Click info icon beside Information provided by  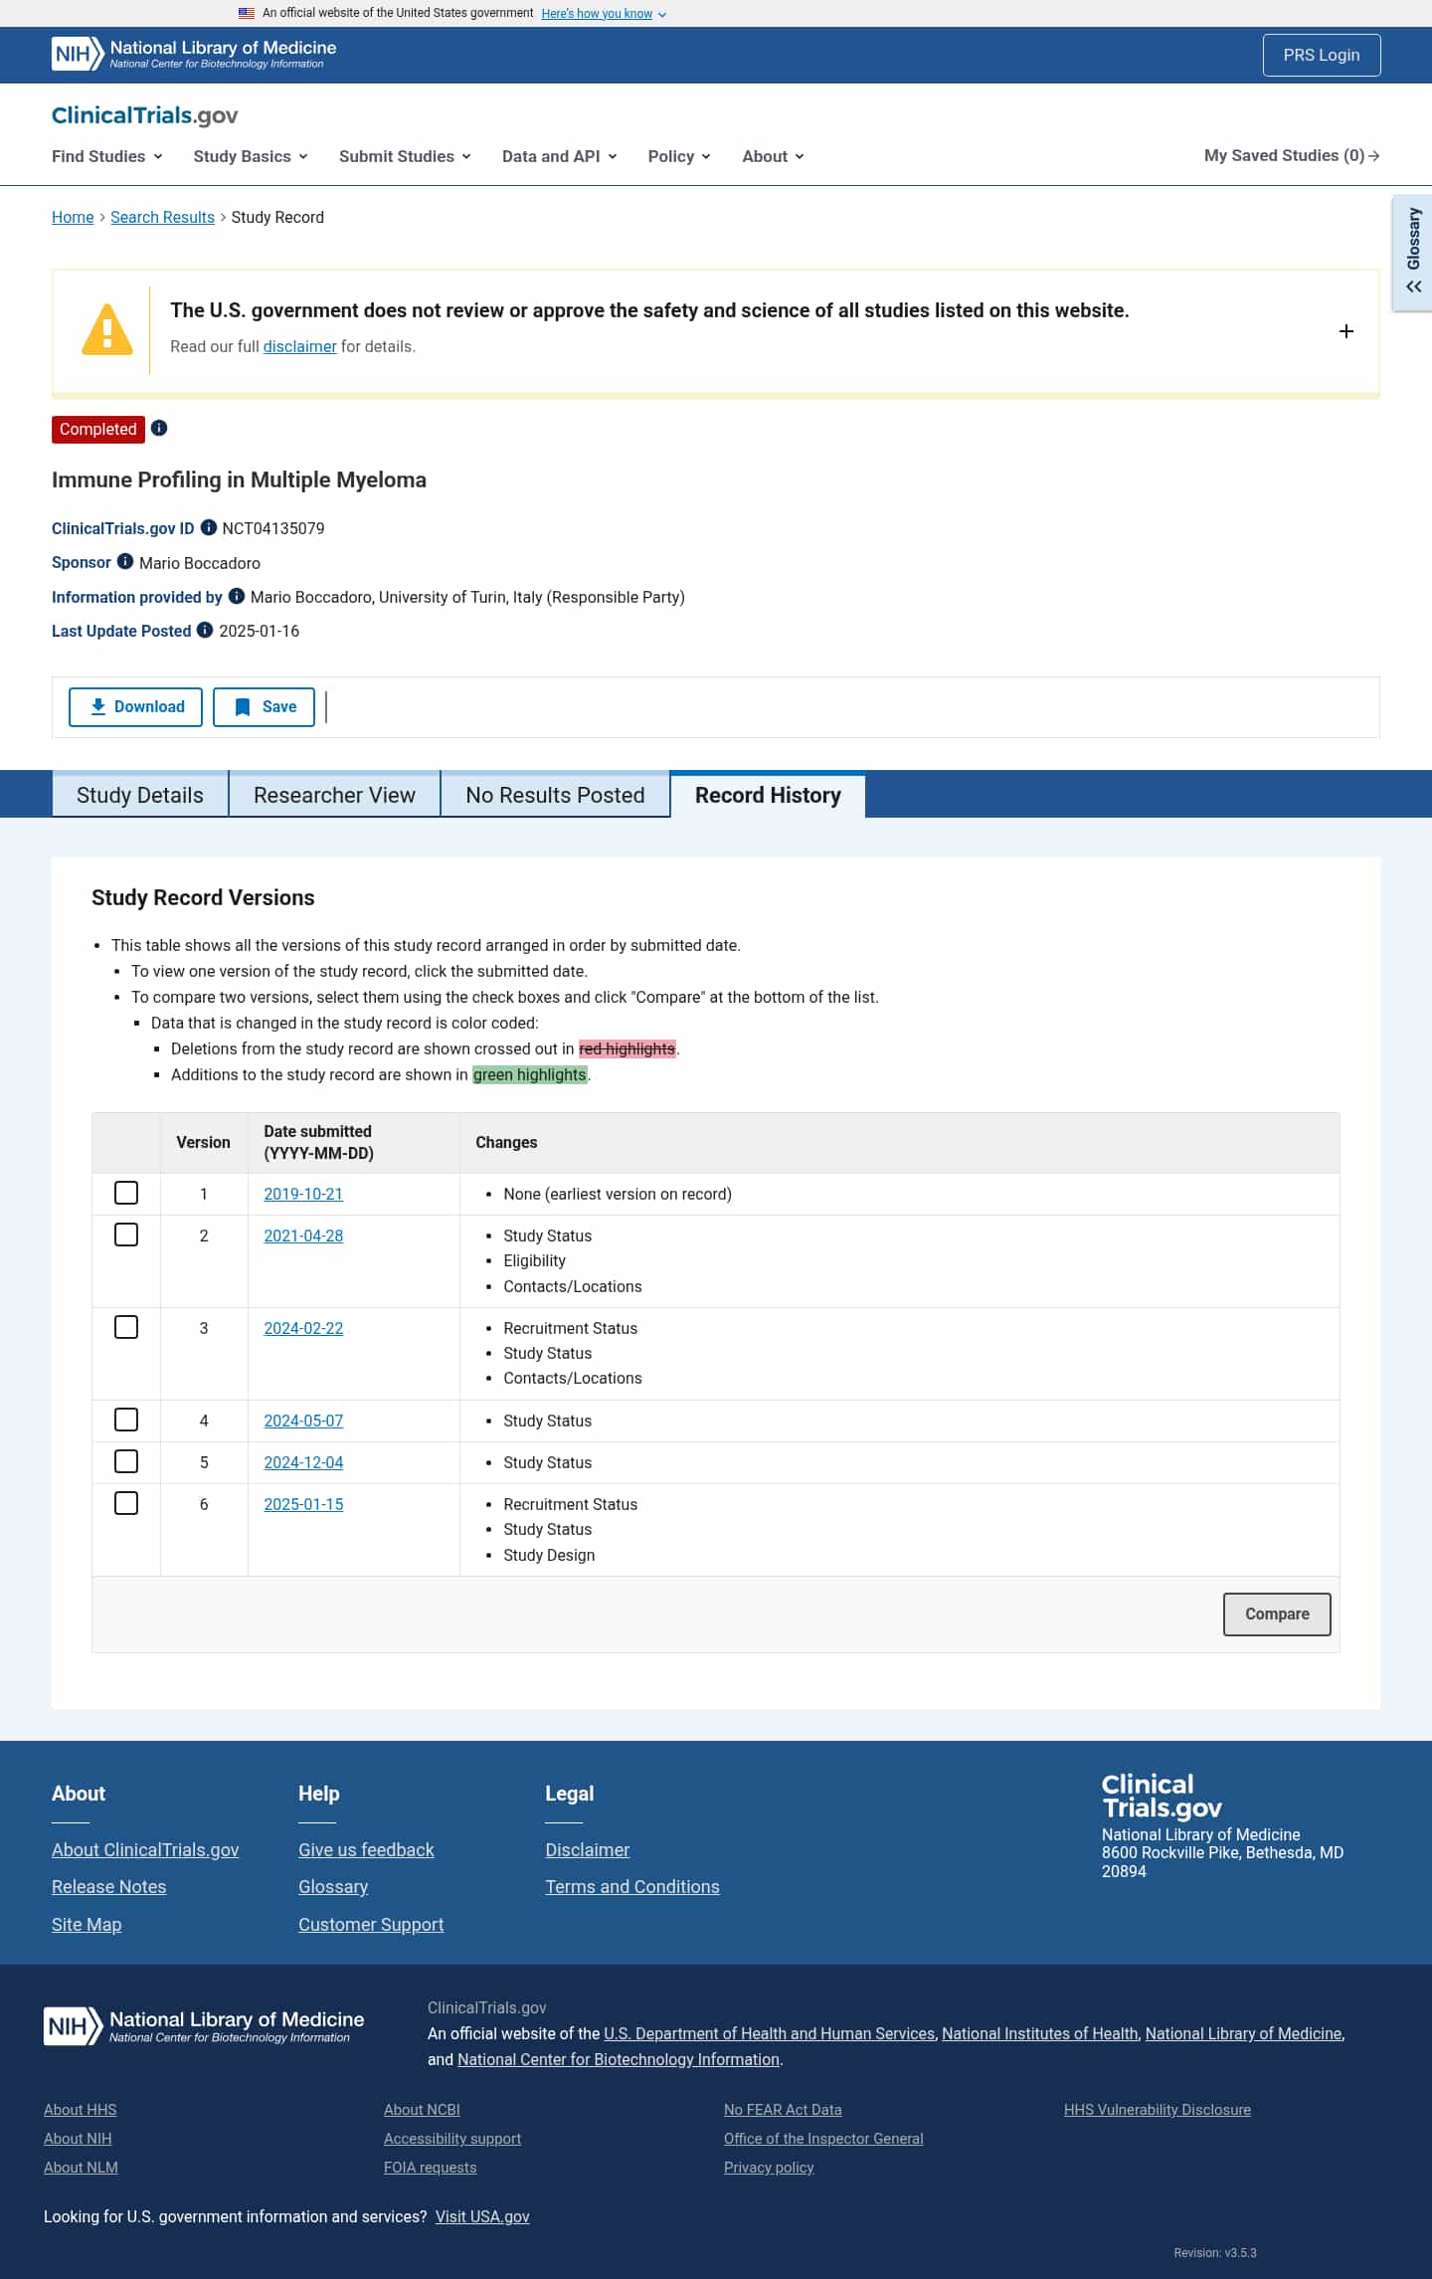(x=237, y=596)
